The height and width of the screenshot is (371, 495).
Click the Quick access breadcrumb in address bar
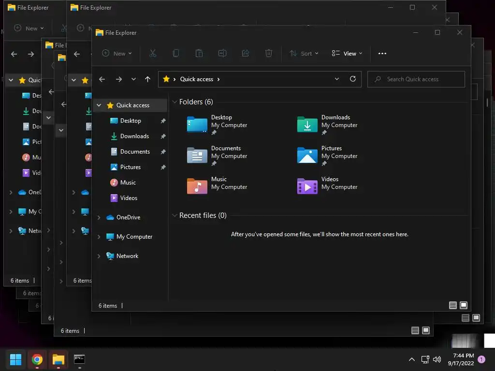click(x=196, y=79)
